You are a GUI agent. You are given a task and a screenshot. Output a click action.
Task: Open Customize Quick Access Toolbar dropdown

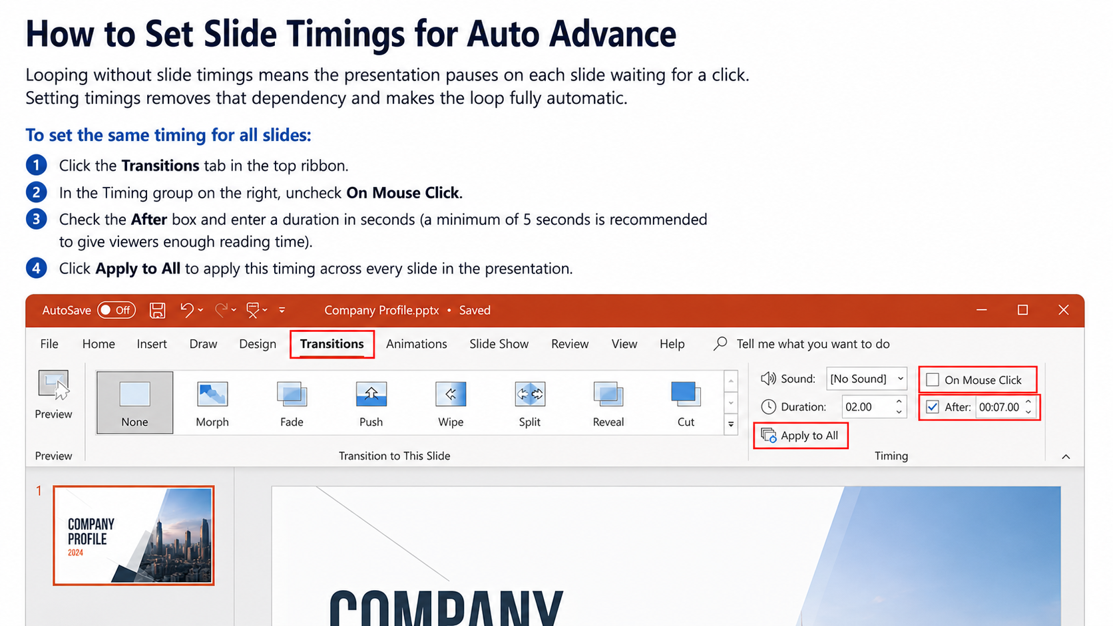[x=282, y=310]
